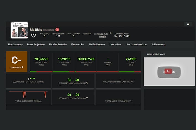The height and width of the screenshot is (130, 196).
Task: Click the Uploads count label
Action: [44, 34]
